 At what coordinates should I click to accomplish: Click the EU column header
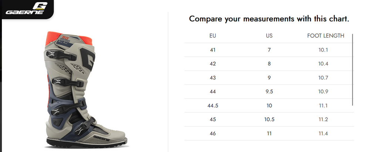[x=212, y=36]
